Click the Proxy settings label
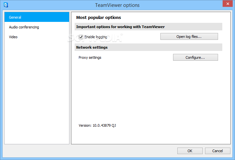 [90, 58]
